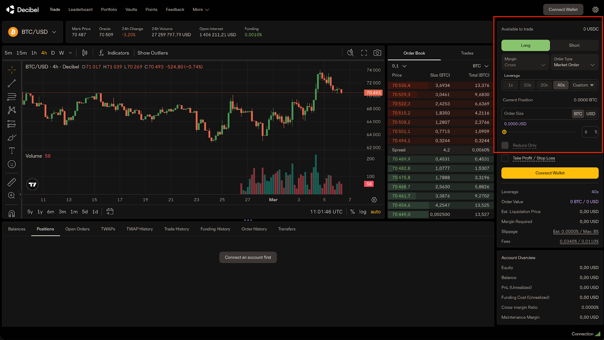
Task: Select the text annotation tool
Action: tap(12, 151)
